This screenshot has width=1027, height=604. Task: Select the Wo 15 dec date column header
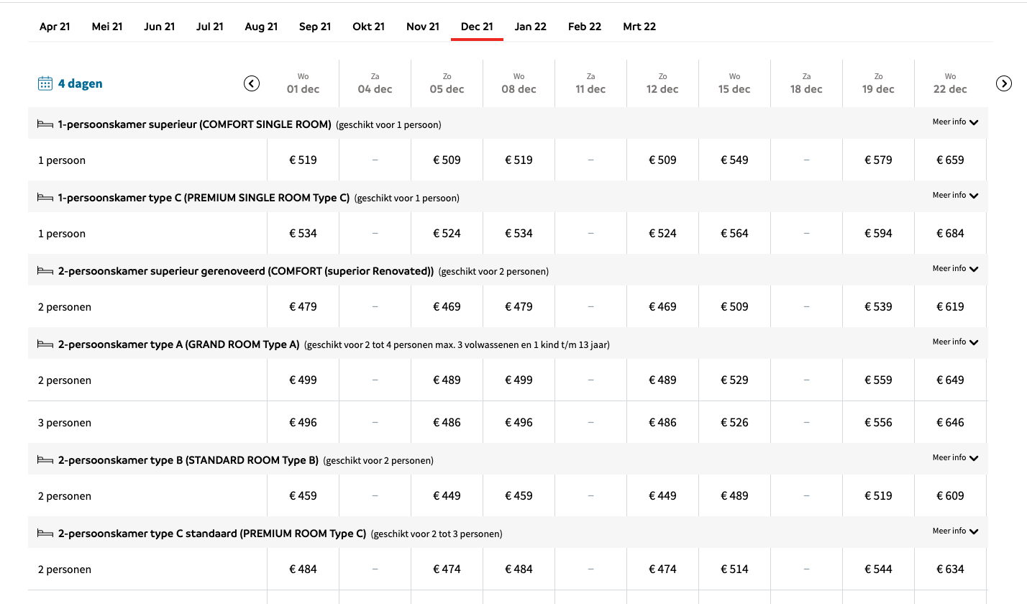[734, 83]
